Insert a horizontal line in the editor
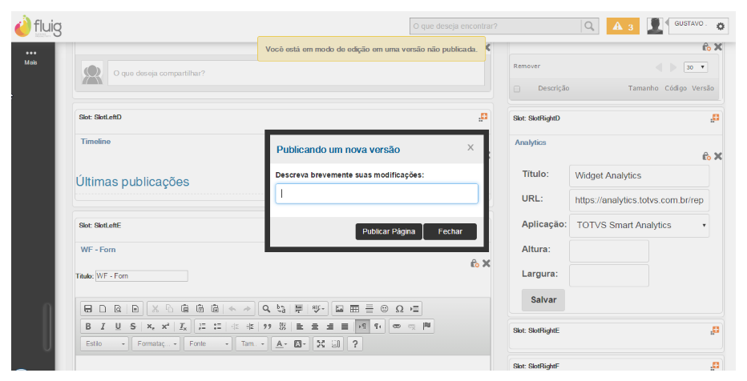The image size is (747, 381). [x=369, y=309]
